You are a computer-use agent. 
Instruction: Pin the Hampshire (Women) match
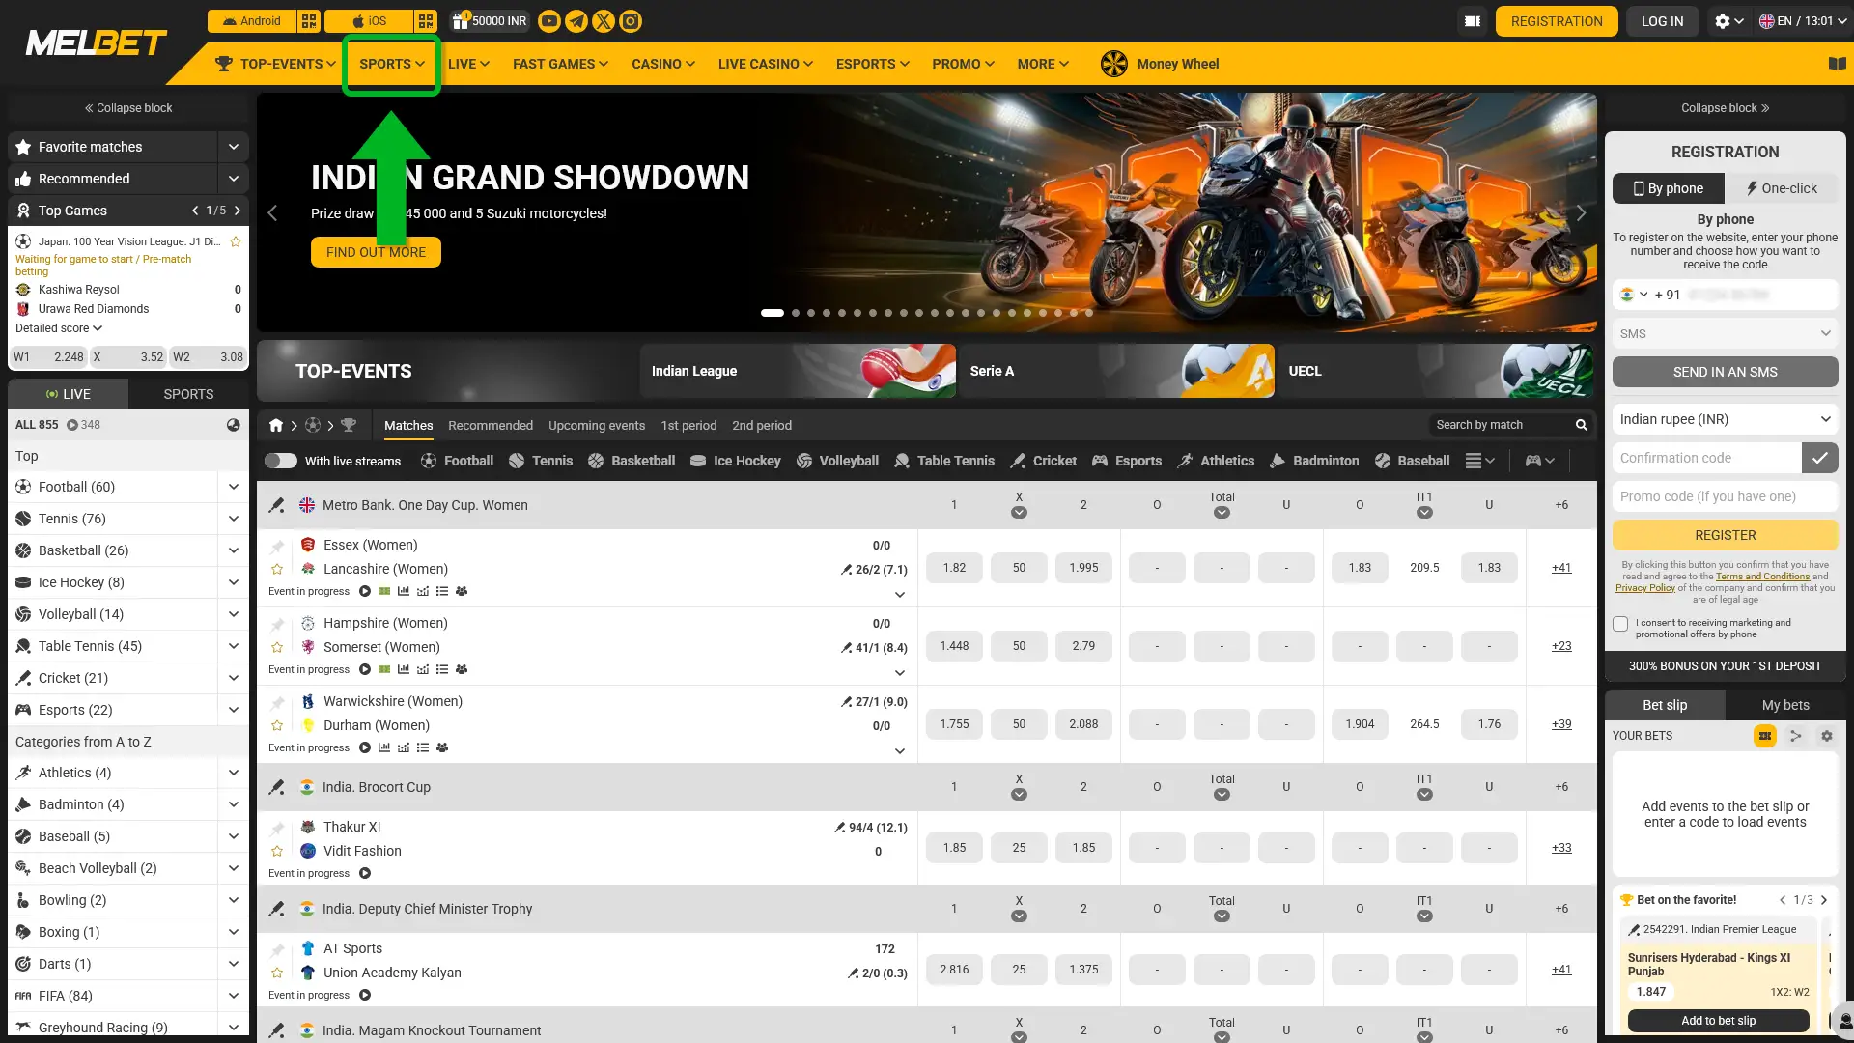(277, 624)
